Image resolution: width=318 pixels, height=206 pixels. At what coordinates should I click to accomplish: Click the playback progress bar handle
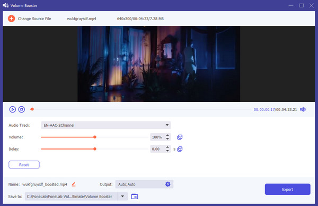click(x=32, y=109)
